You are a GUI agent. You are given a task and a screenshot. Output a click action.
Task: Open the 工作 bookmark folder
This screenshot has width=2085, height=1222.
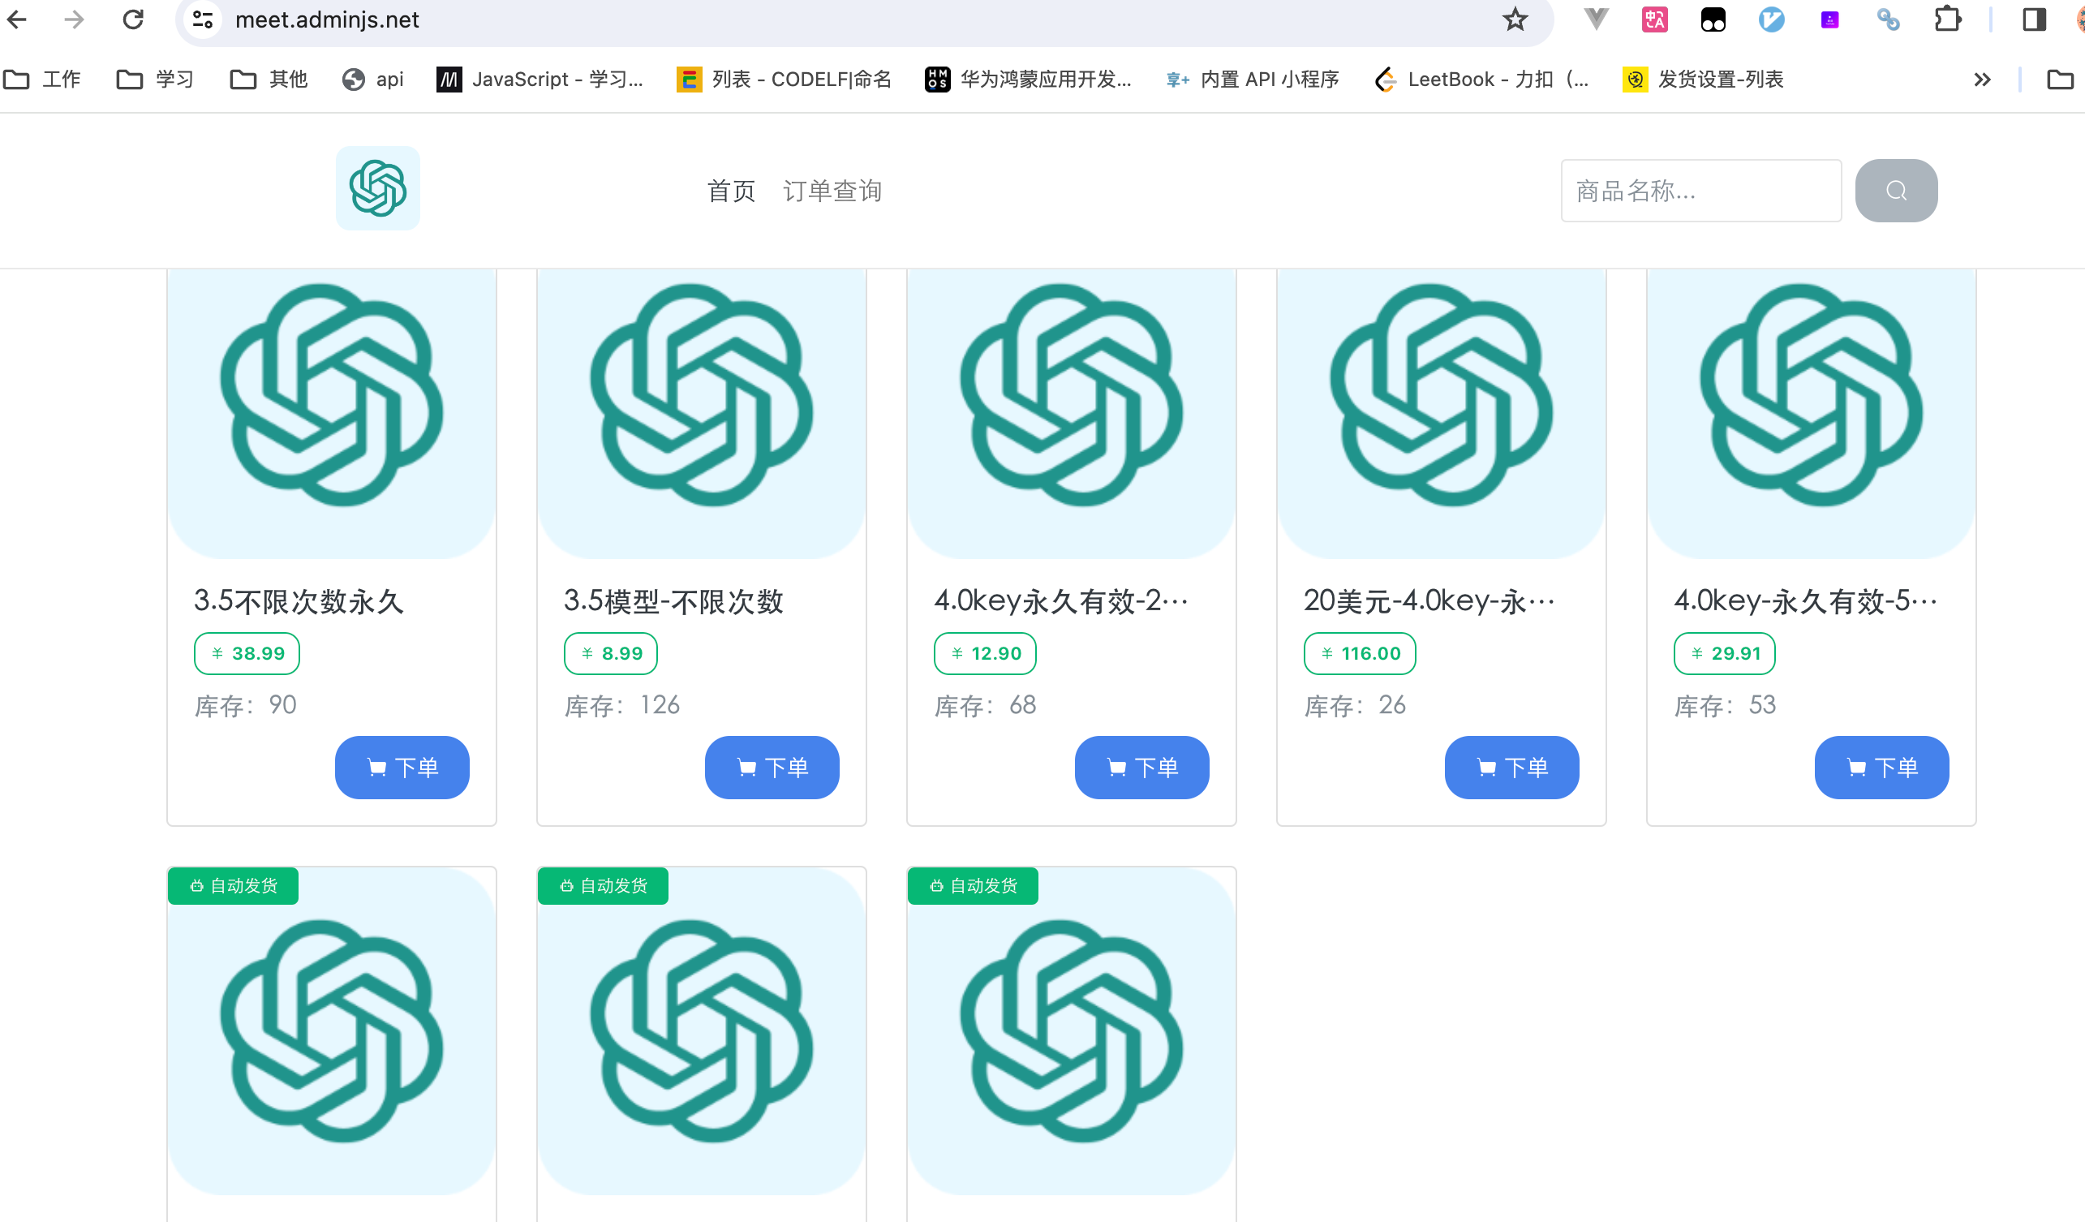pyautogui.click(x=42, y=80)
